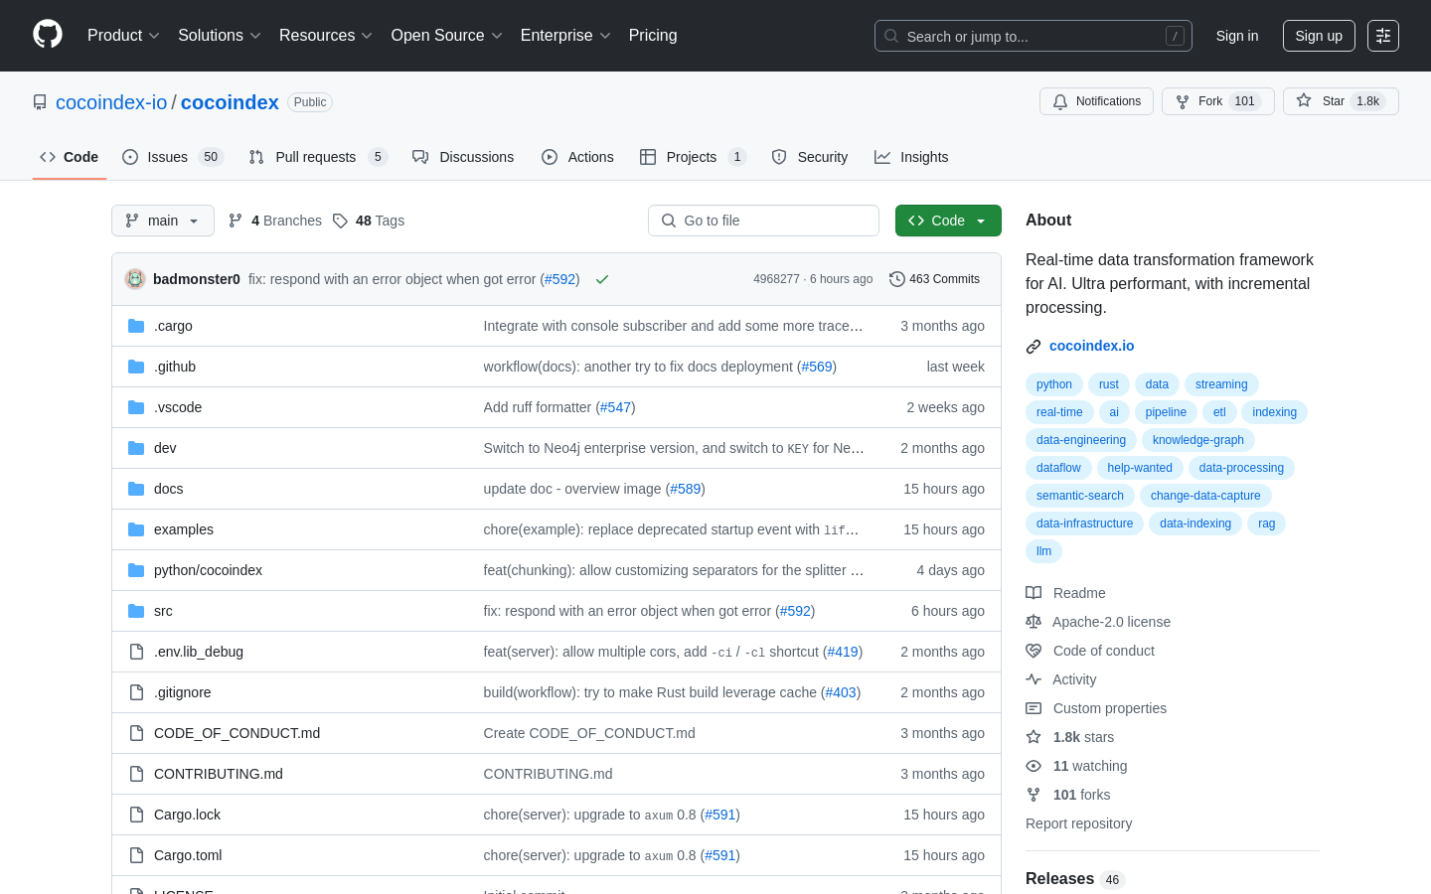1431x894 pixels.
Task: Open pull request #592 in latest commit
Action: 560,279
